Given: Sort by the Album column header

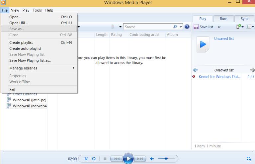Looking at the screenshot, I should pyautogui.click(x=172, y=35).
